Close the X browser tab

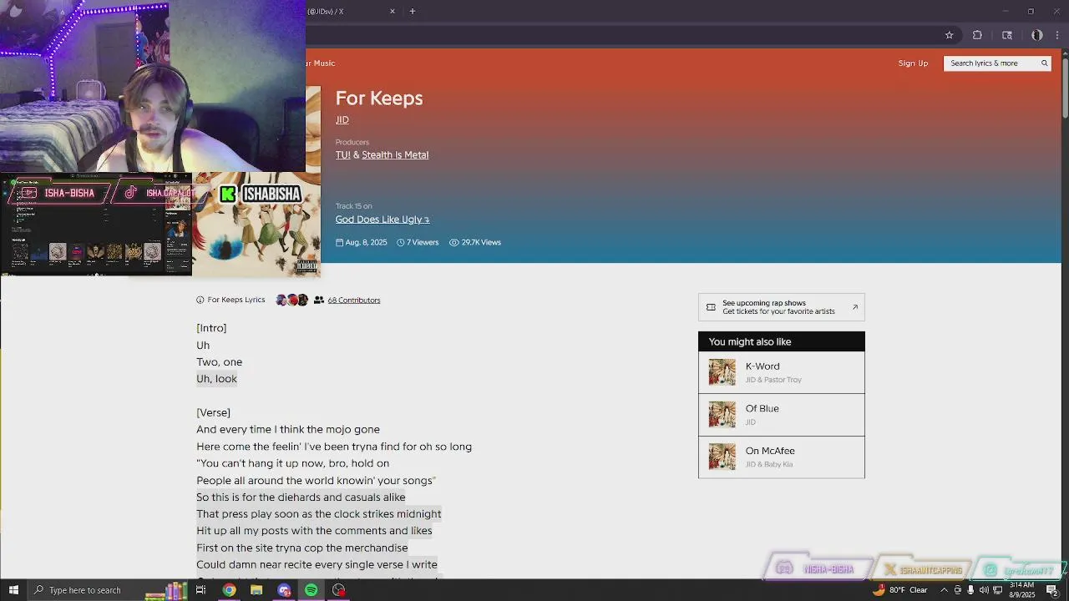(393, 12)
